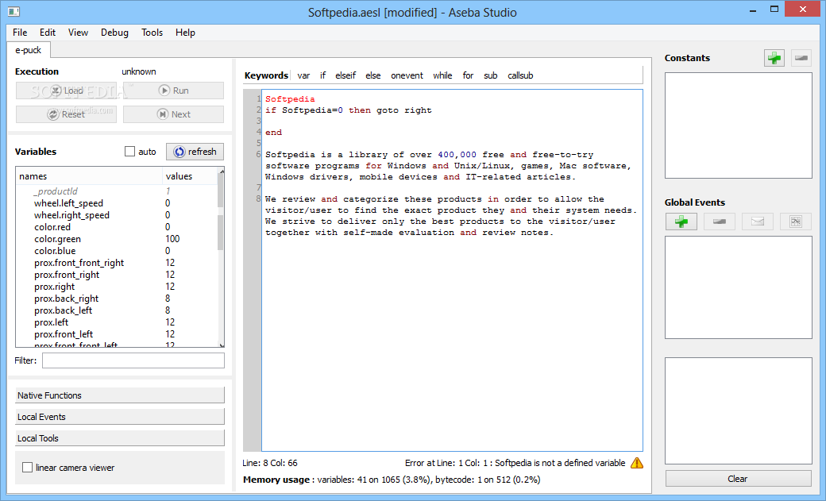The width and height of the screenshot is (826, 501).
Task: Select the e-puck tab
Action: [x=29, y=50]
